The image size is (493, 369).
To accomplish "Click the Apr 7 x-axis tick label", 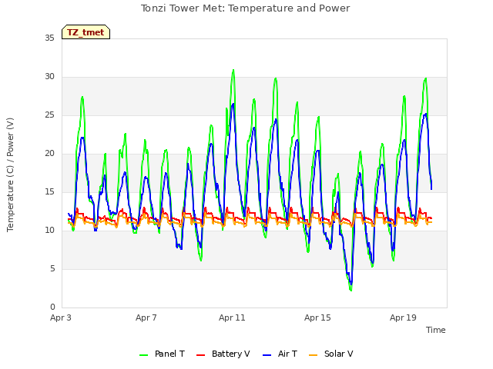I will click(146, 317).
